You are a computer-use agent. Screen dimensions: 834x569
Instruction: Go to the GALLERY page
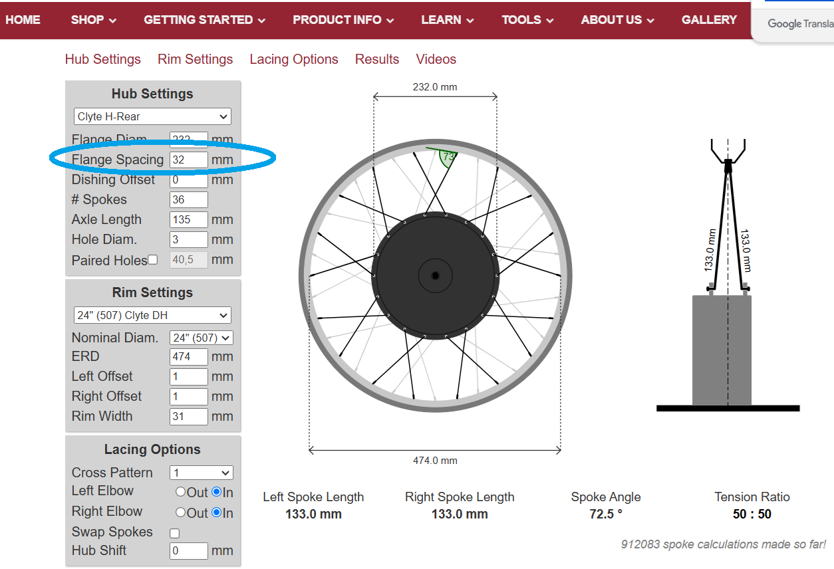coord(709,20)
